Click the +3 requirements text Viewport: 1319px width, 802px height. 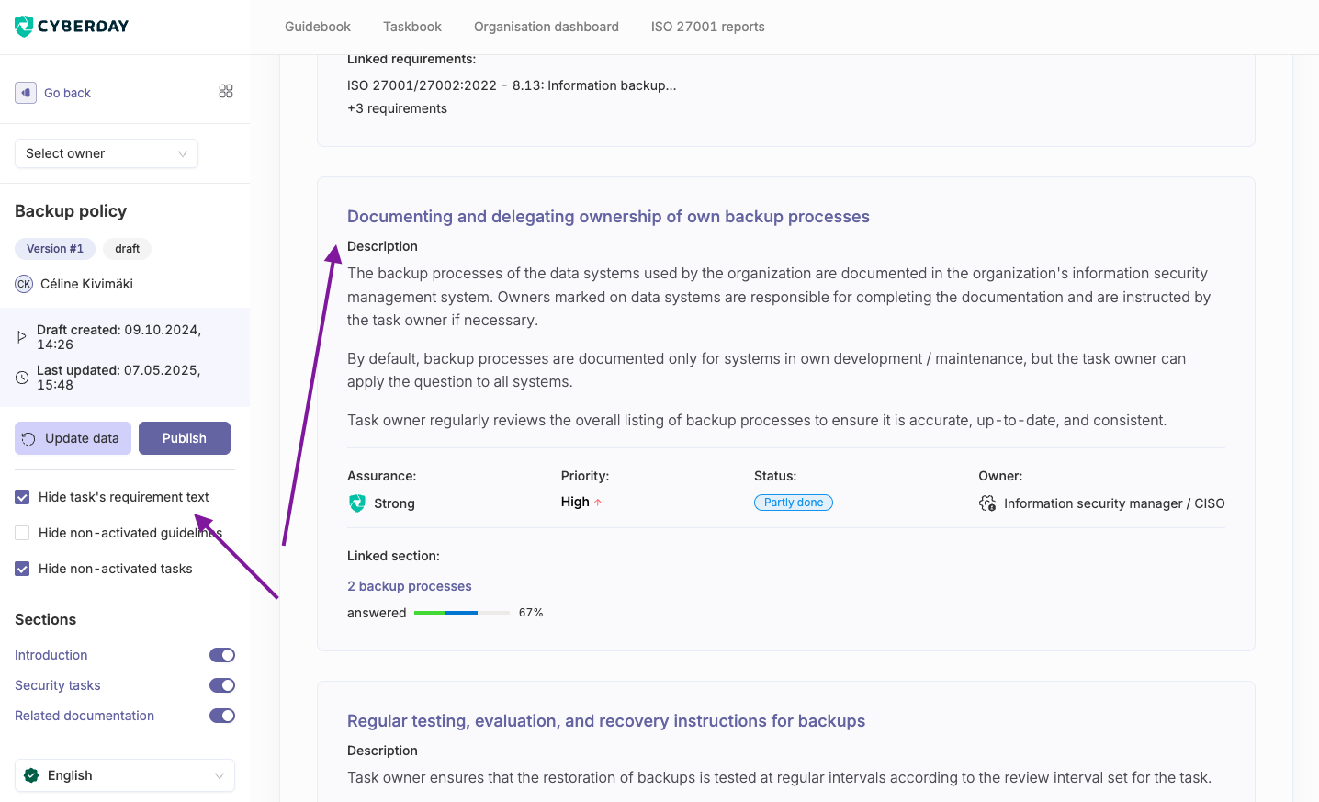(397, 108)
